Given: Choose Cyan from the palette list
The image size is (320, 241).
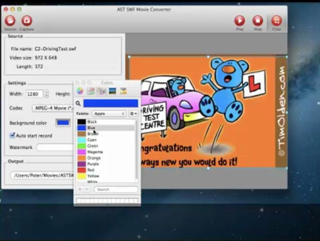Looking at the screenshot, I should coord(106,140).
